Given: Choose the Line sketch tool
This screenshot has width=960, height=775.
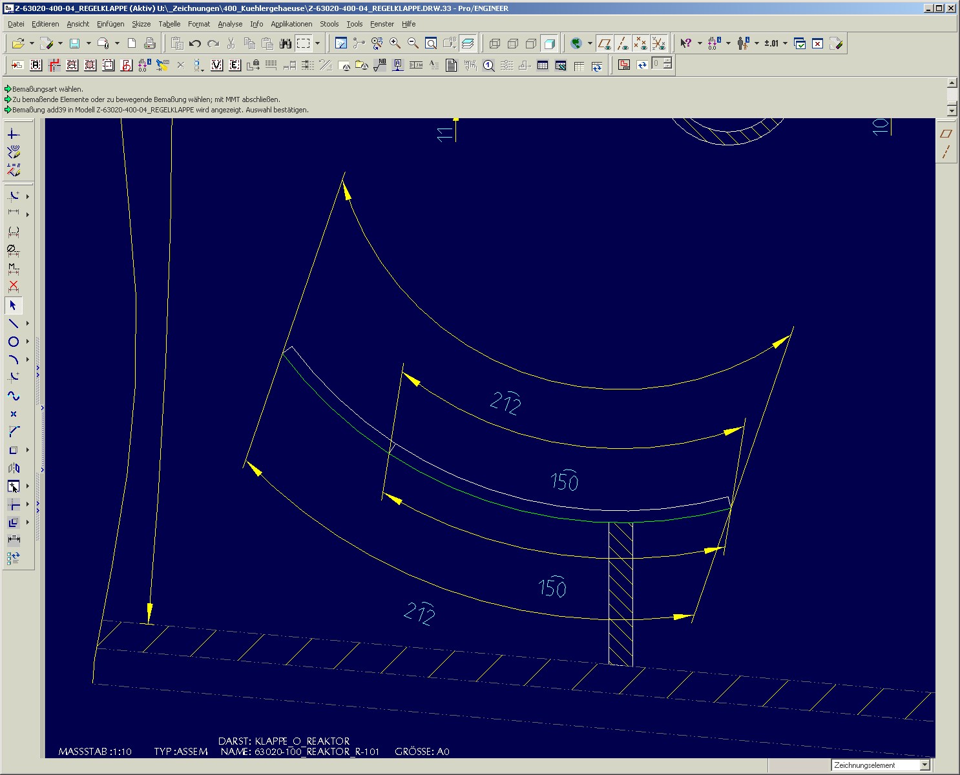Looking at the screenshot, I should 12,324.
